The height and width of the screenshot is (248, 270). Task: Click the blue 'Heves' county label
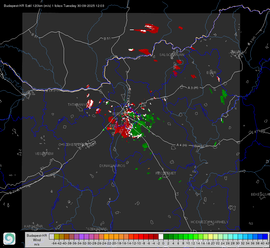(x=204, y=112)
